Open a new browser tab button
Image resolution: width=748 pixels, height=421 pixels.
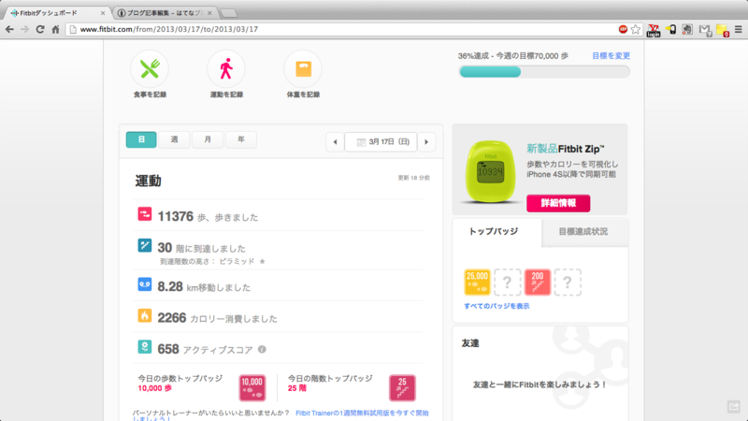click(229, 13)
